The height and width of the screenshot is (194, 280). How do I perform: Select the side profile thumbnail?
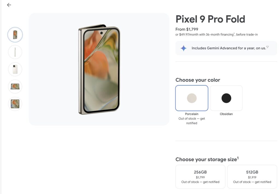coord(15,52)
